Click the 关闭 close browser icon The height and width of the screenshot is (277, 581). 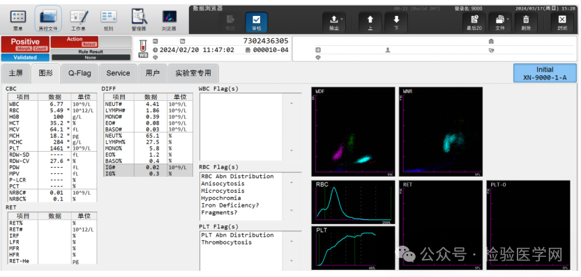561,22
